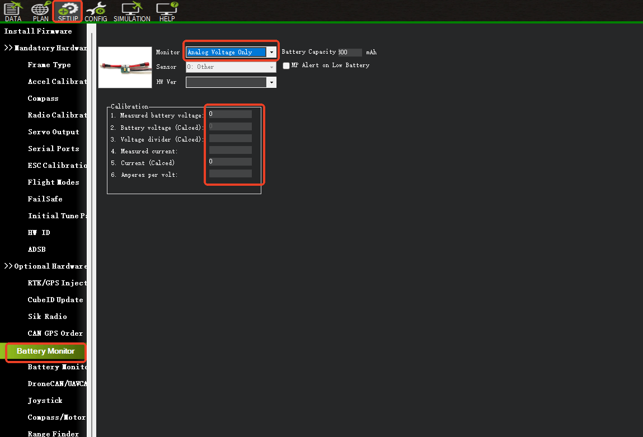643x437 pixels.
Task: Open the CONFIG wrench icon
Action: coord(96,11)
